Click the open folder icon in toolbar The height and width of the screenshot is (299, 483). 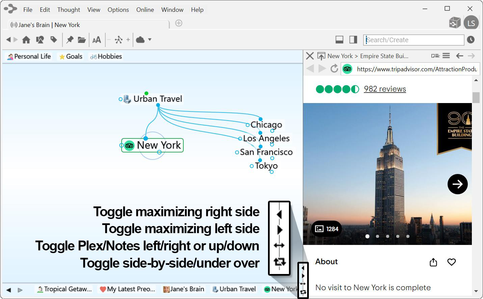[x=82, y=40]
